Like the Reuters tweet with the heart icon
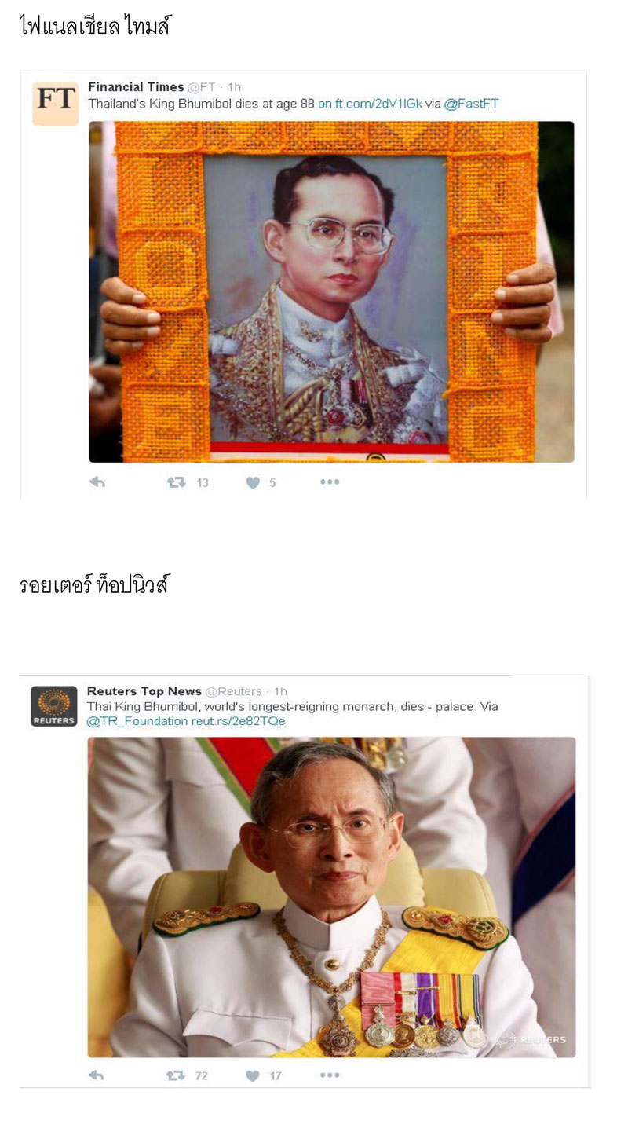Image resolution: width=628 pixels, height=1139 pixels. click(252, 1075)
